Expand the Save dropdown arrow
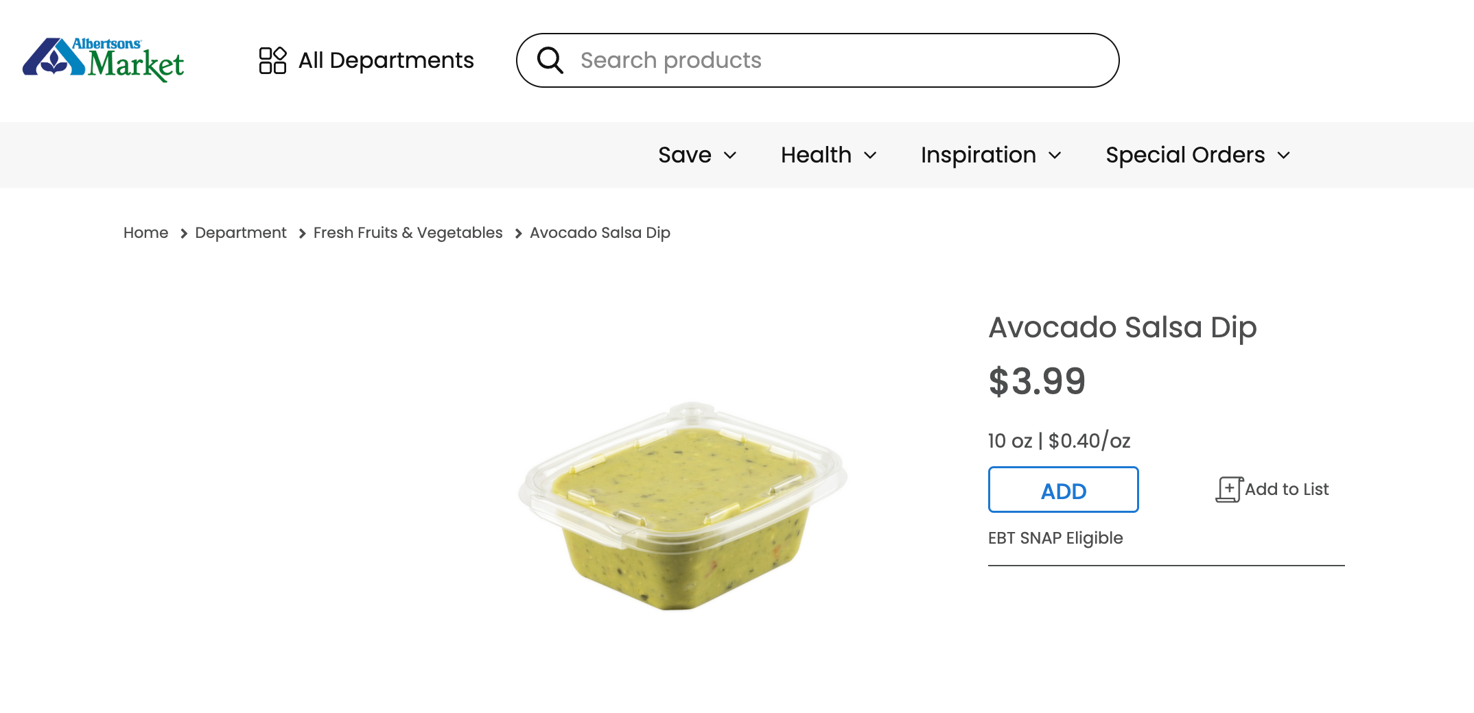Image resolution: width=1474 pixels, height=713 pixels. click(x=730, y=156)
